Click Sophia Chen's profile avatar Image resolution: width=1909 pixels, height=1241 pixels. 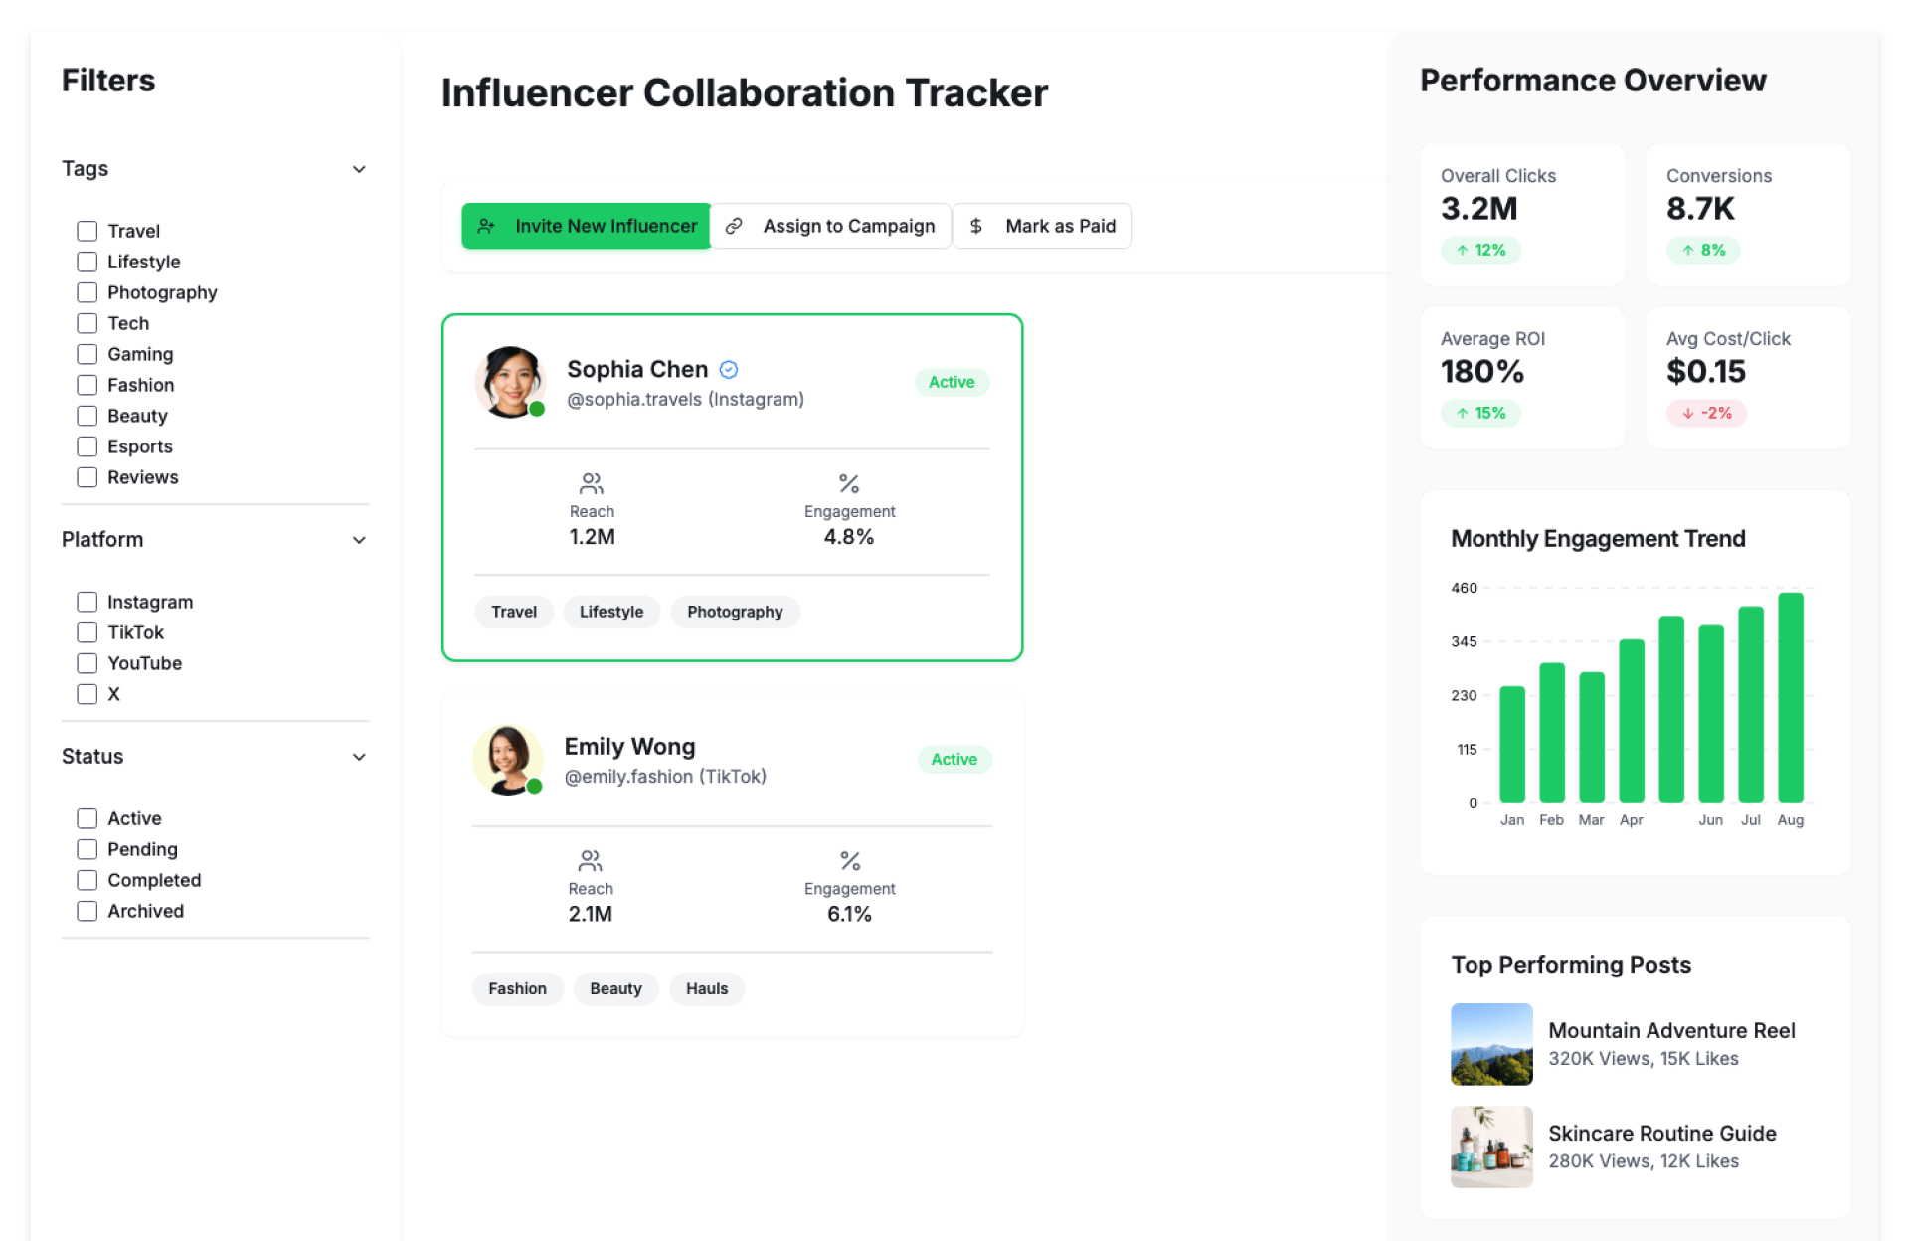tap(511, 382)
